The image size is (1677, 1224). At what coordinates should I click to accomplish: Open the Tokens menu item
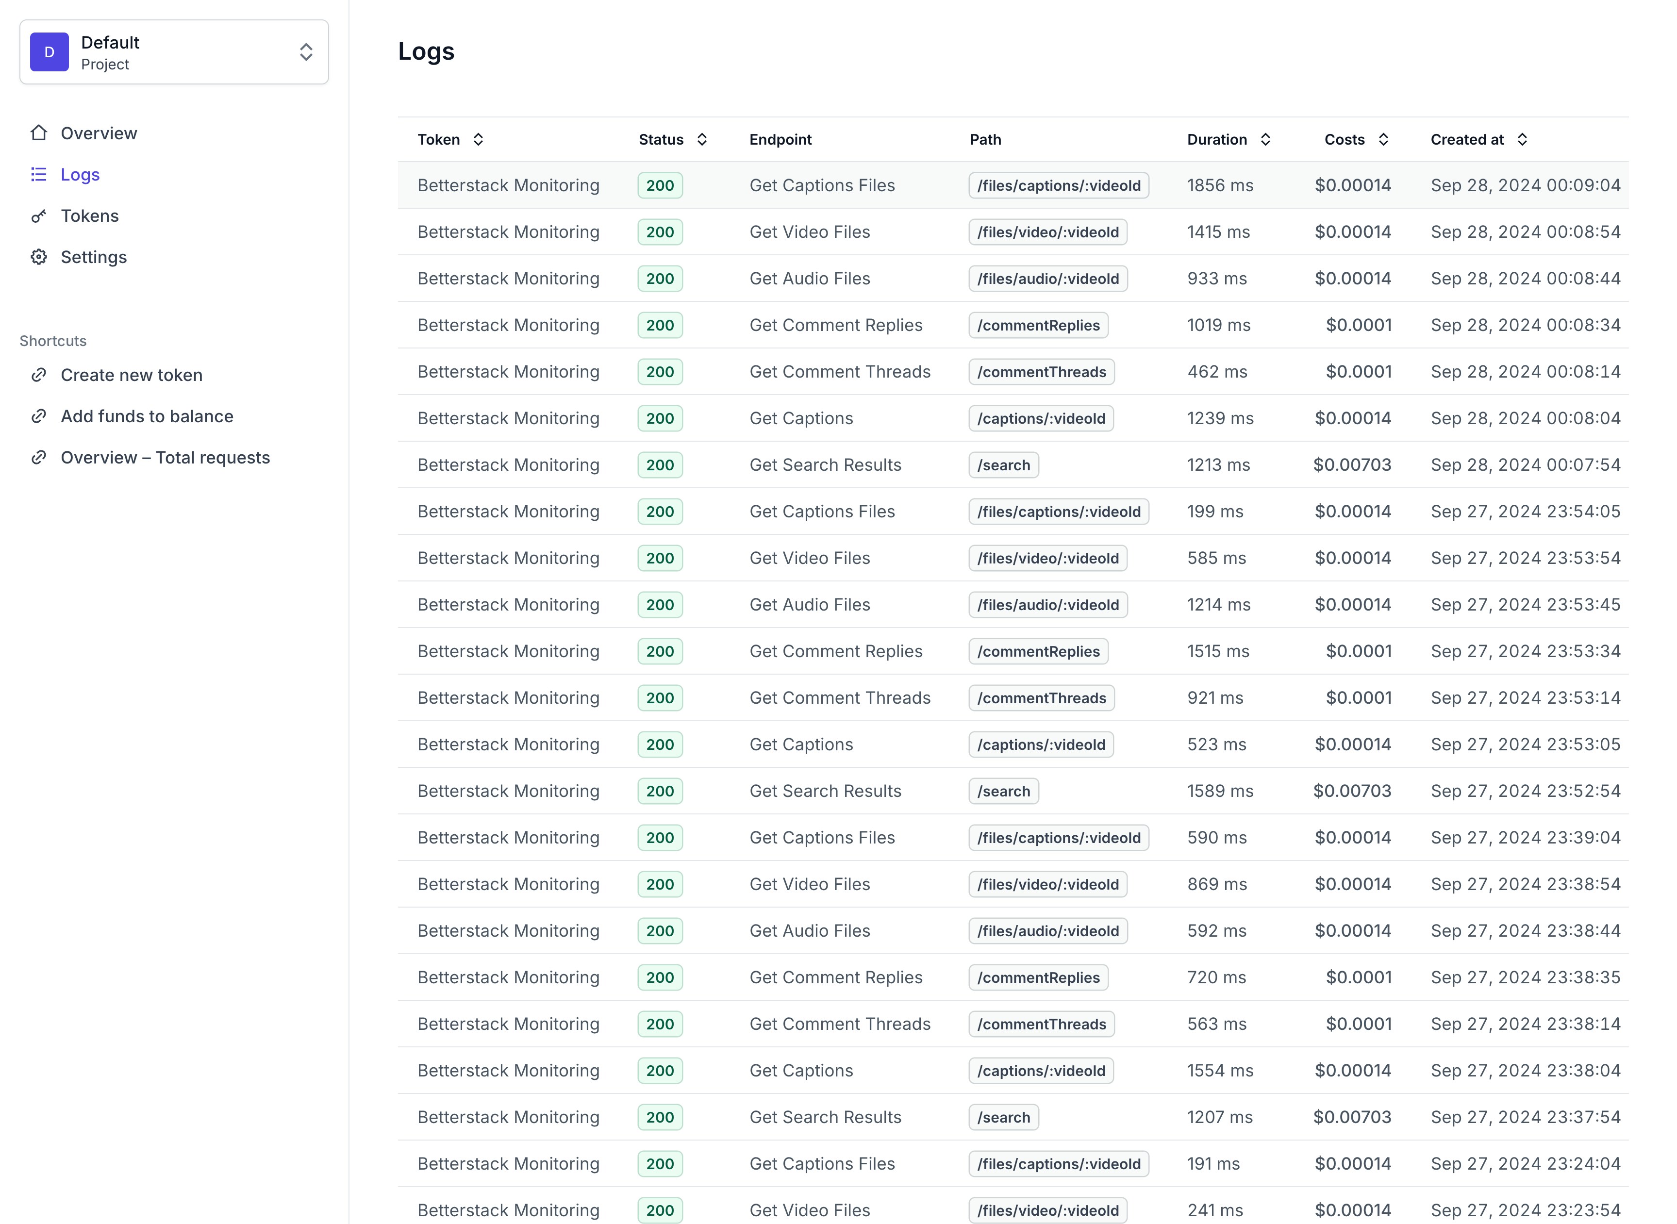(90, 215)
